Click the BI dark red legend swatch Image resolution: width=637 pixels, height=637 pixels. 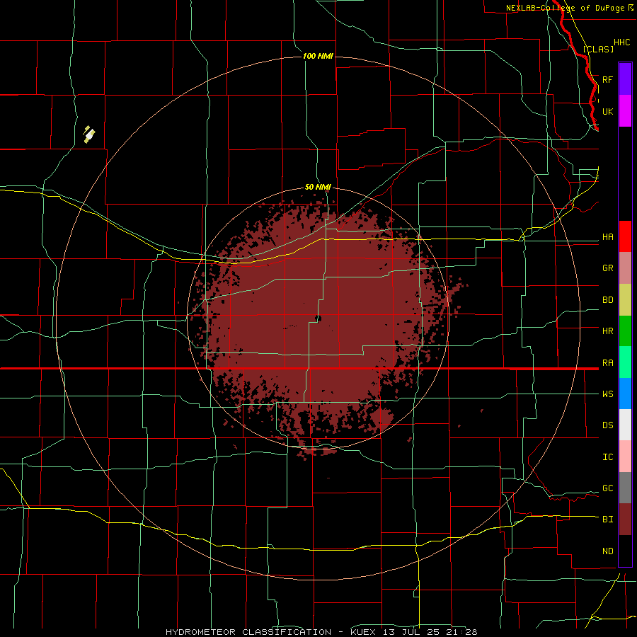(625, 520)
